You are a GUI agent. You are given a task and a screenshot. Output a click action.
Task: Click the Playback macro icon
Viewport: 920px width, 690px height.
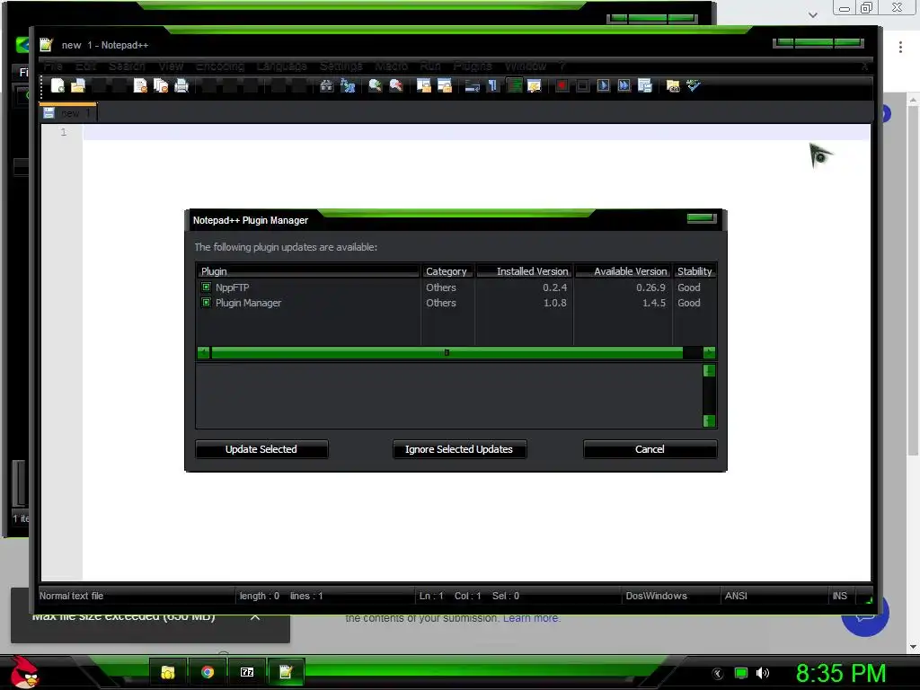(603, 85)
